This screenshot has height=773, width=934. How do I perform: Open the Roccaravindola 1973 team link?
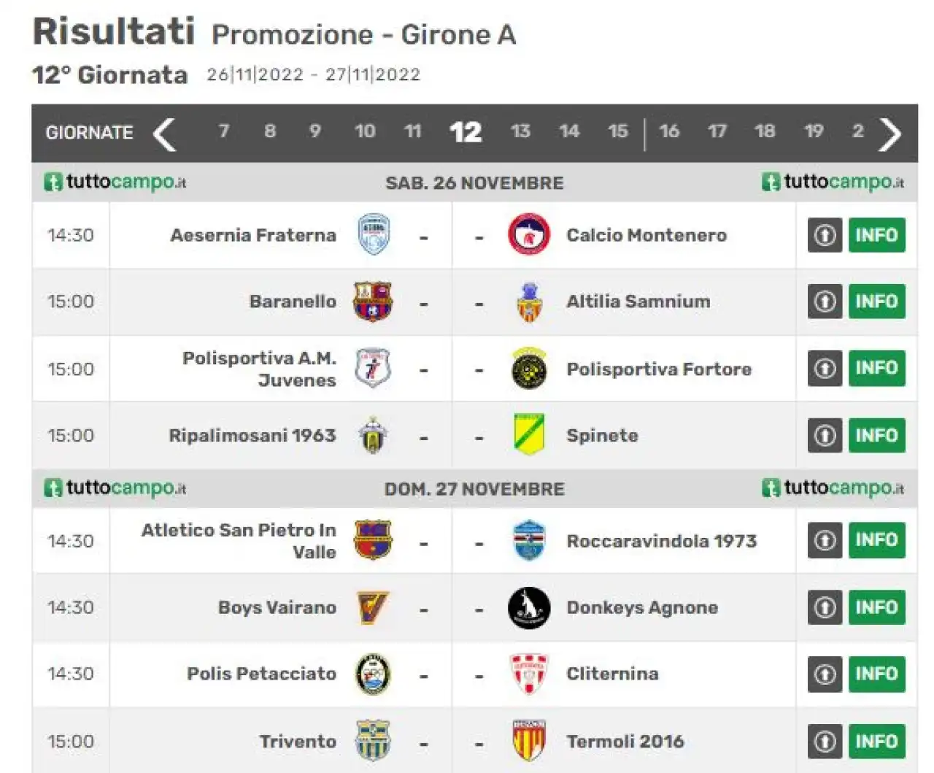(662, 541)
